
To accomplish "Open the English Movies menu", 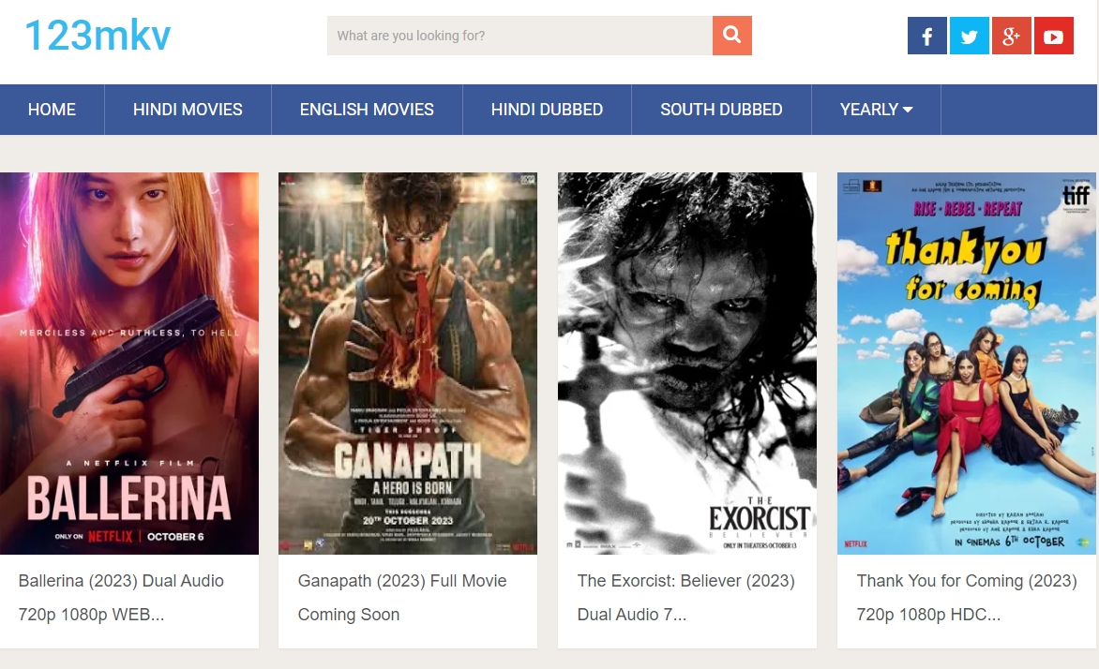I will (367, 110).
